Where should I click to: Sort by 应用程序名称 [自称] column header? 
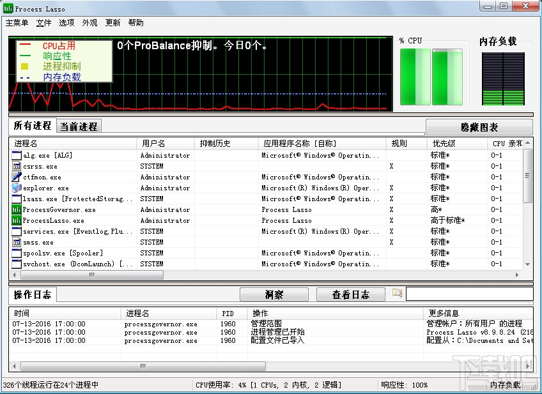click(x=322, y=144)
